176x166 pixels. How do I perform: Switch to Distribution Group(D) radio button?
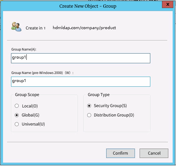point(89,115)
